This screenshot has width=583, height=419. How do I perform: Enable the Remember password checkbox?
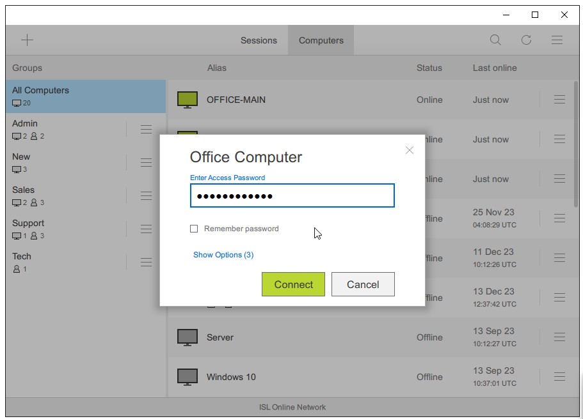point(194,229)
